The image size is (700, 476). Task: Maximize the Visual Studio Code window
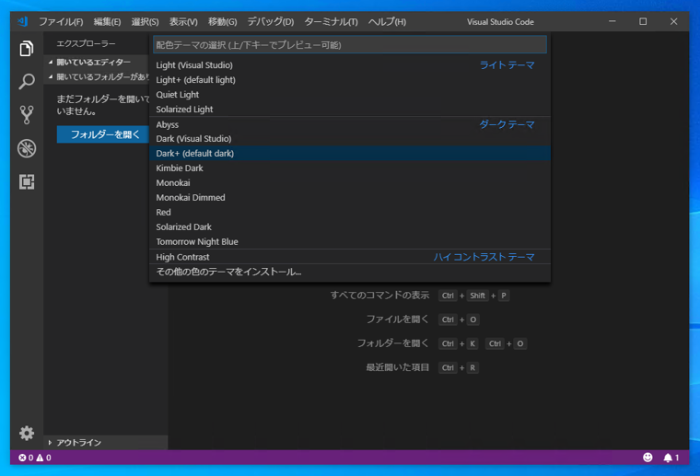pyautogui.click(x=643, y=21)
